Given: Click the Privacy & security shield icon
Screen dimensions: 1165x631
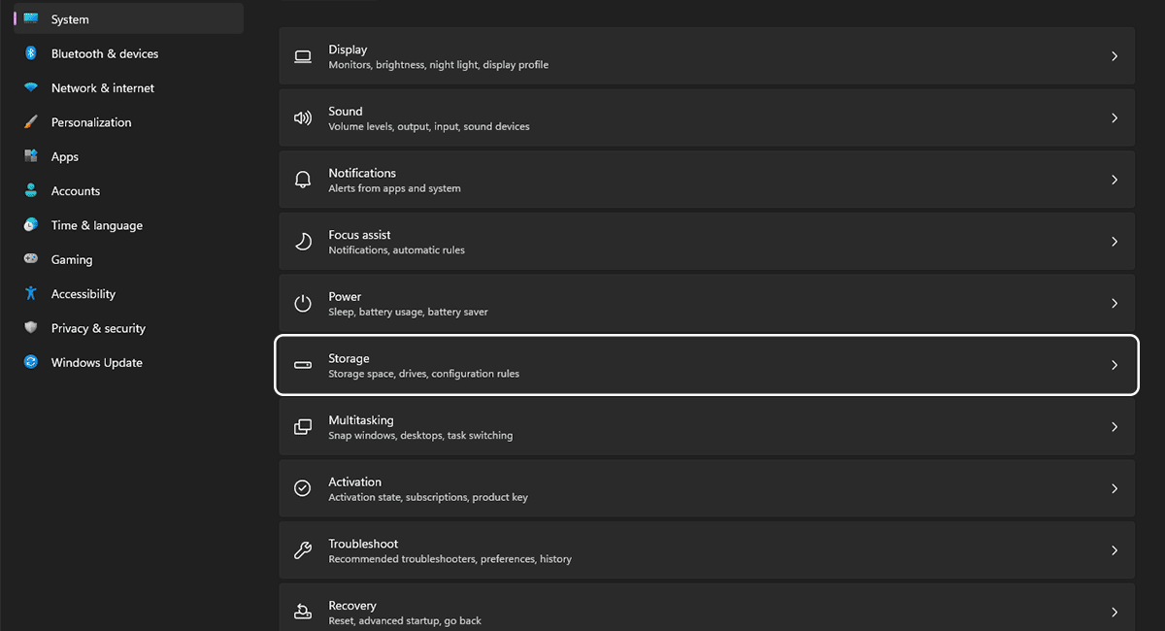Looking at the screenshot, I should pos(31,328).
